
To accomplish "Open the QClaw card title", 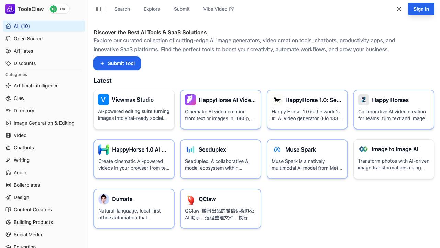I will [207, 199].
